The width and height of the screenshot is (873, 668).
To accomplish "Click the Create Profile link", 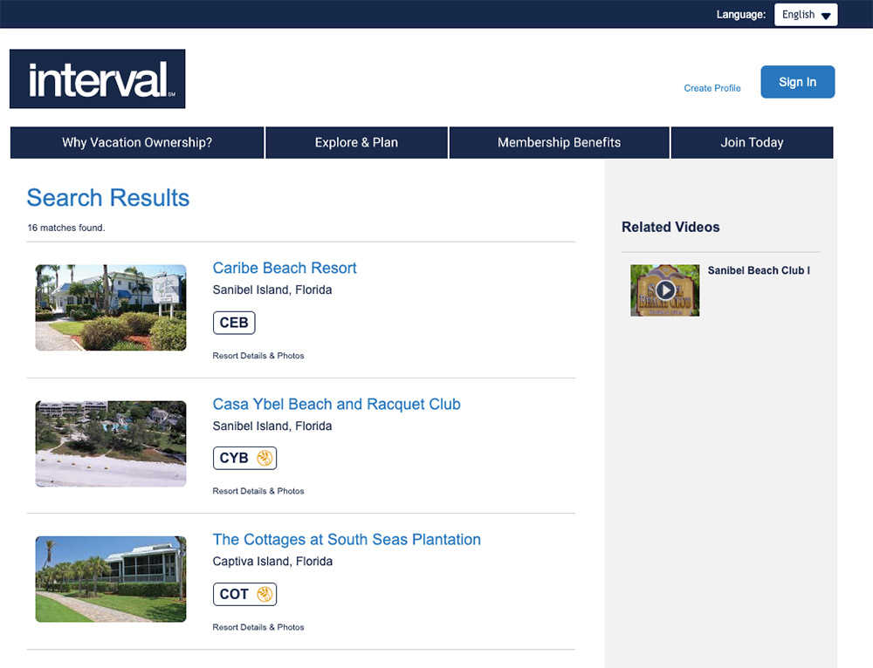I will tap(712, 88).
